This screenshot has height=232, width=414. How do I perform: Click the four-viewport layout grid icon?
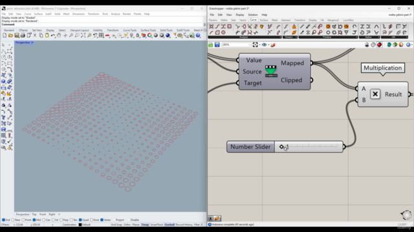pos(102,35)
